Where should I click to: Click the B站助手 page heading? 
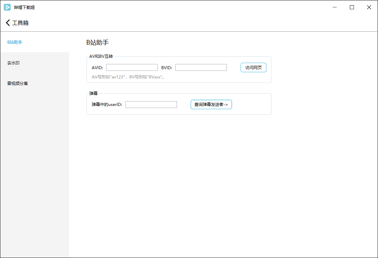pyautogui.click(x=98, y=42)
